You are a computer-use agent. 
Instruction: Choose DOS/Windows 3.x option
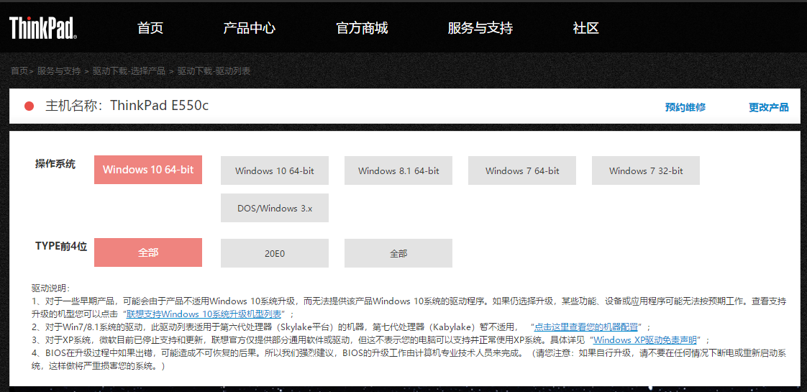(x=275, y=208)
